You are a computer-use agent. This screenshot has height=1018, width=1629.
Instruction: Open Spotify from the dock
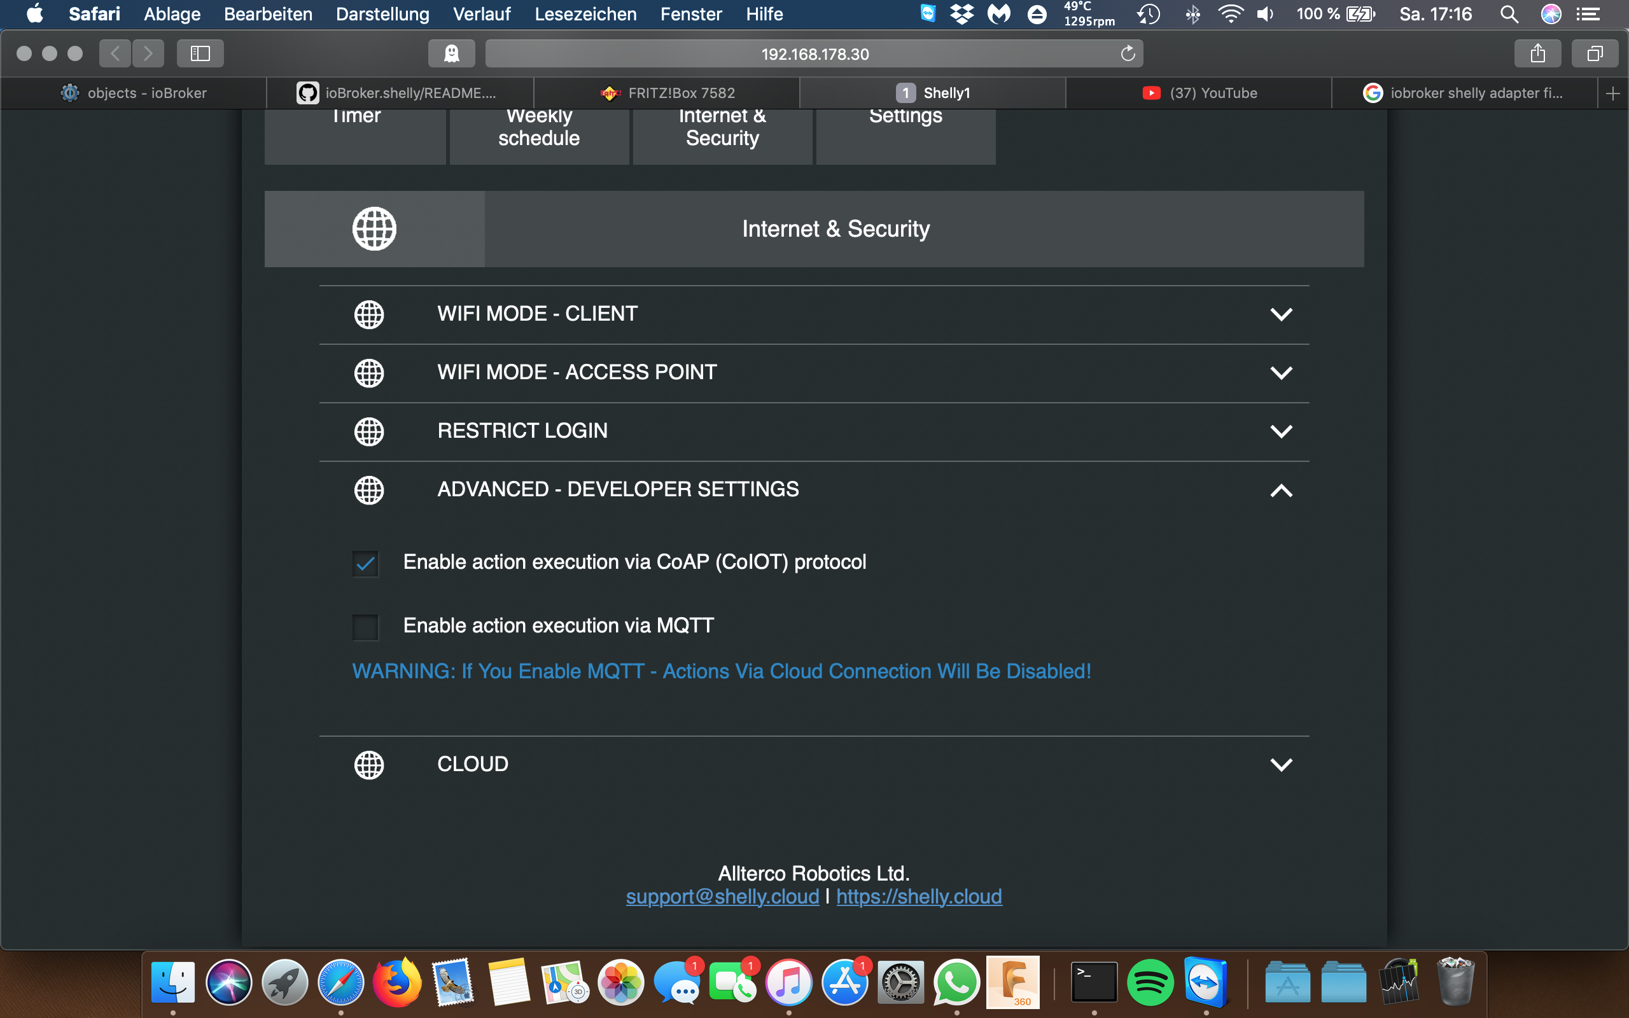point(1150,983)
